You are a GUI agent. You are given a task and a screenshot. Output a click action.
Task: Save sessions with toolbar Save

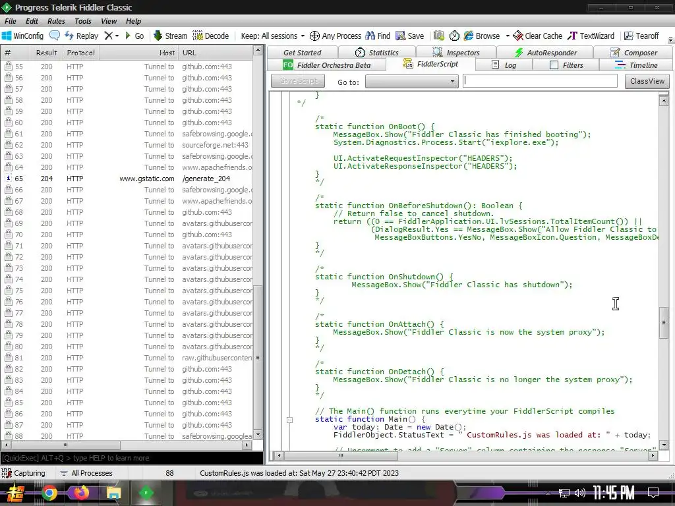click(410, 36)
